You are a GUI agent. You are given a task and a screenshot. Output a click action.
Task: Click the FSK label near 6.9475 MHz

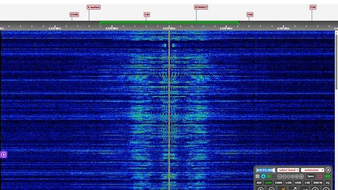[313, 7]
